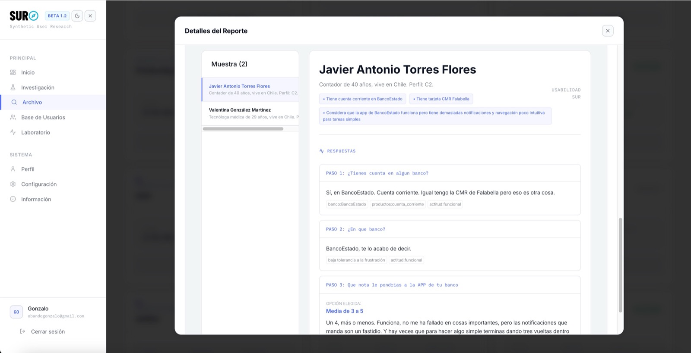
Task: Close the Detalles del Reporte dialog
Action: click(x=608, y=31)
